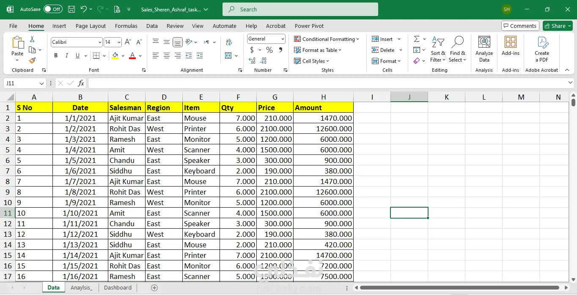Viewport: 577px width, 295px height.
Task: Click the Comments button
Action: coord(520,26)
